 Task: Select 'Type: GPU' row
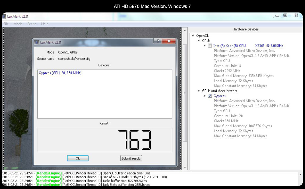coord(222,111)
